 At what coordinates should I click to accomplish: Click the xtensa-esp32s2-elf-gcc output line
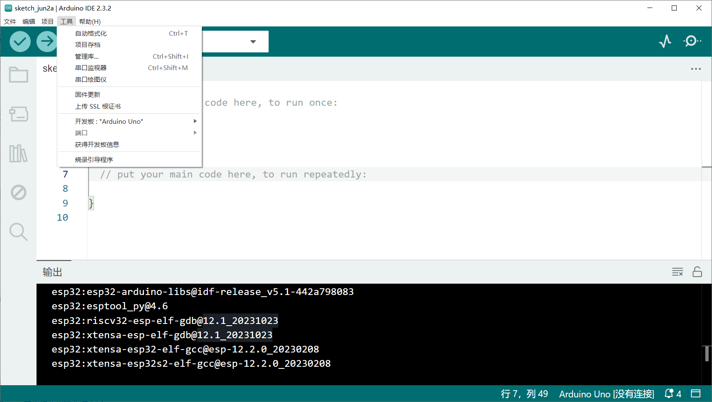(191, 363)
